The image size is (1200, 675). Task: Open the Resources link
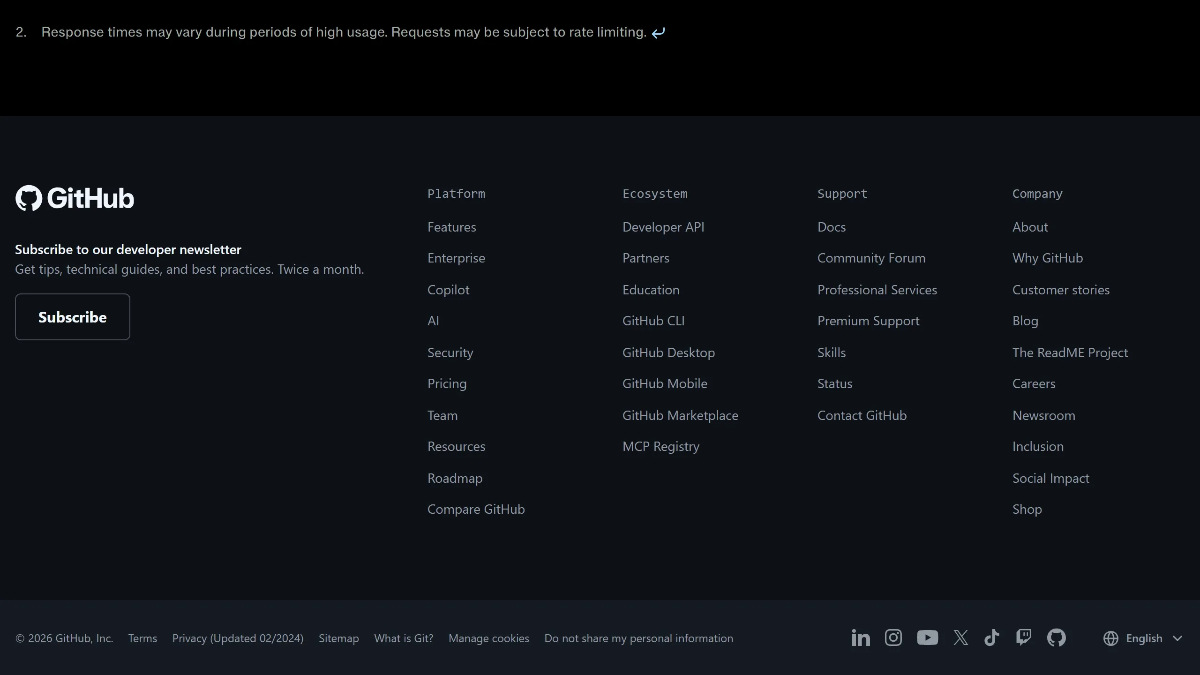(456, 446)
